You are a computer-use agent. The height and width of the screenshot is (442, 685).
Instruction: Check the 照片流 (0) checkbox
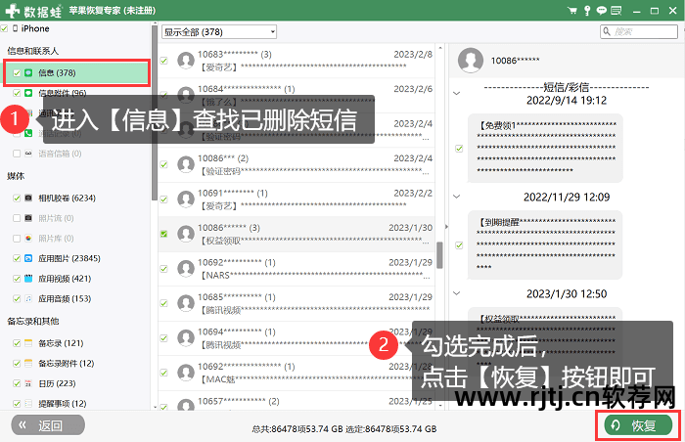pyautogui.click(x=17, y=218)
